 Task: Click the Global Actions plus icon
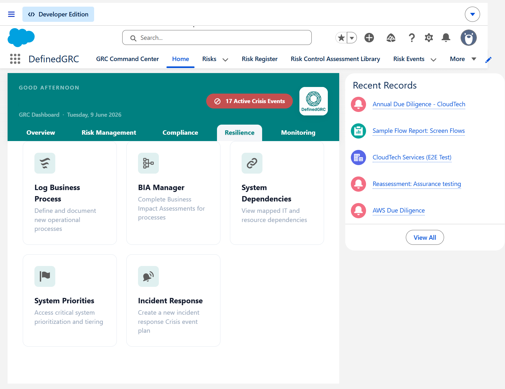(x=369, y=38)
